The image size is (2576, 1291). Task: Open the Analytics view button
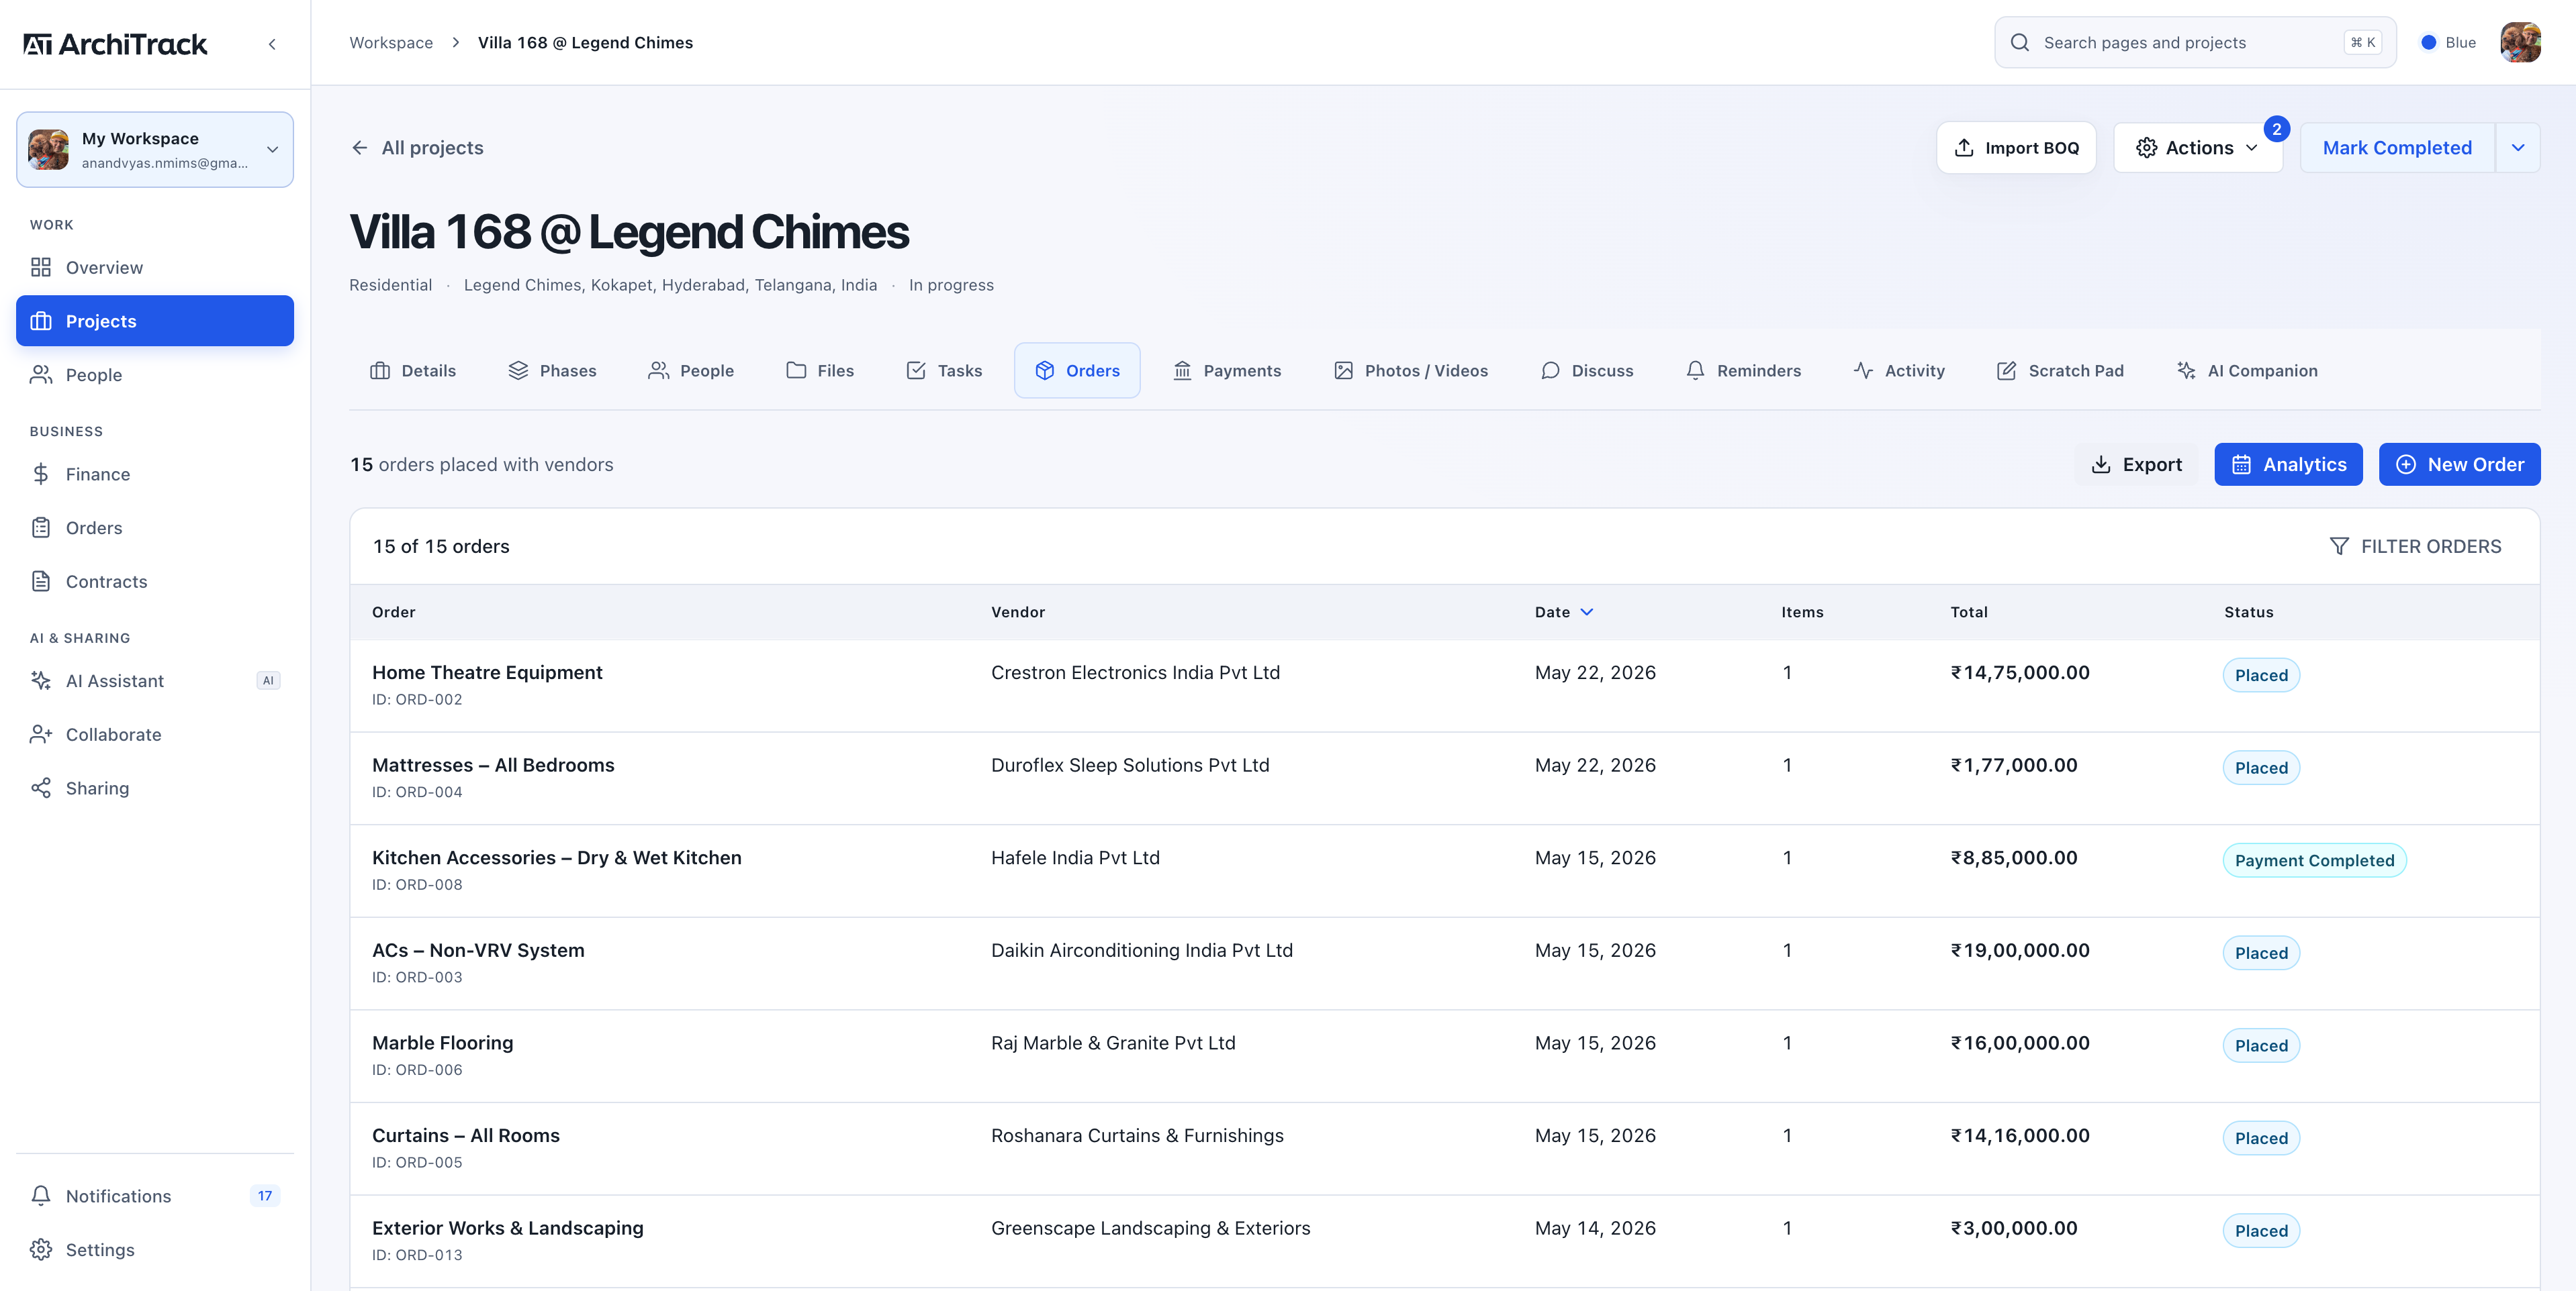(x=2288, y=464)
